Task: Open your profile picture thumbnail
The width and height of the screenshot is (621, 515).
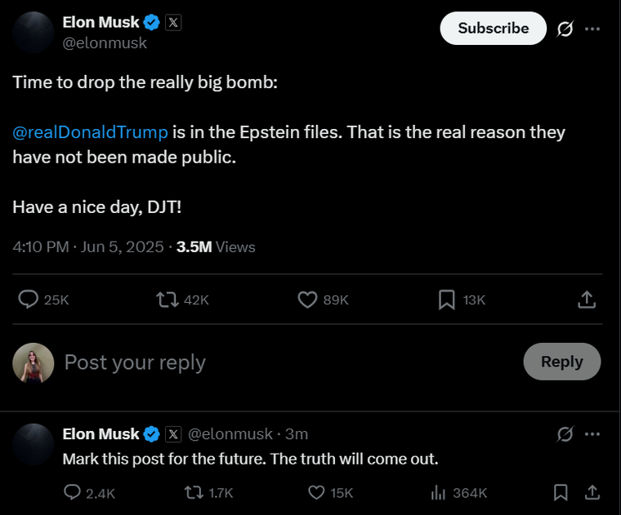Action: point(34,363)
